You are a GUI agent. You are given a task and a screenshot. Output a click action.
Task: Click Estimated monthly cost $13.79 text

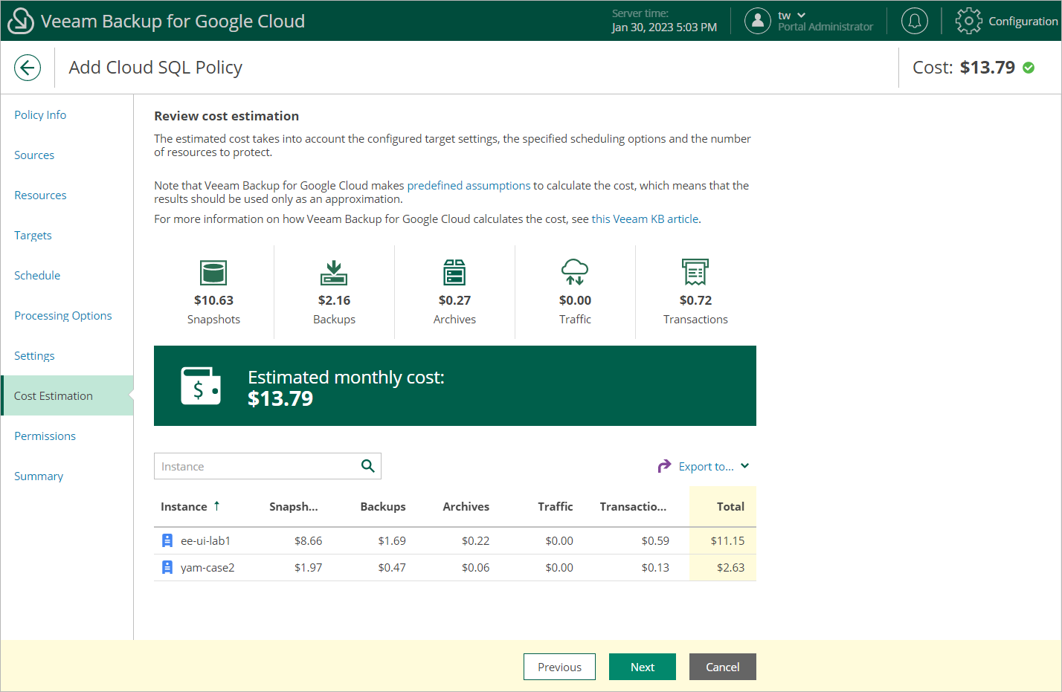(346, 387)
